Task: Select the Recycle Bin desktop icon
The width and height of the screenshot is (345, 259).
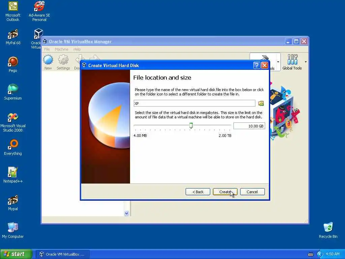Action: tap(328, 230)
